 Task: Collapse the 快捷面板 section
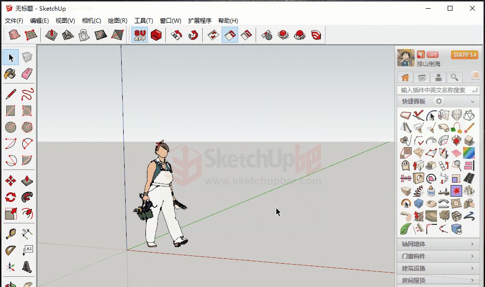click(472, 101)
